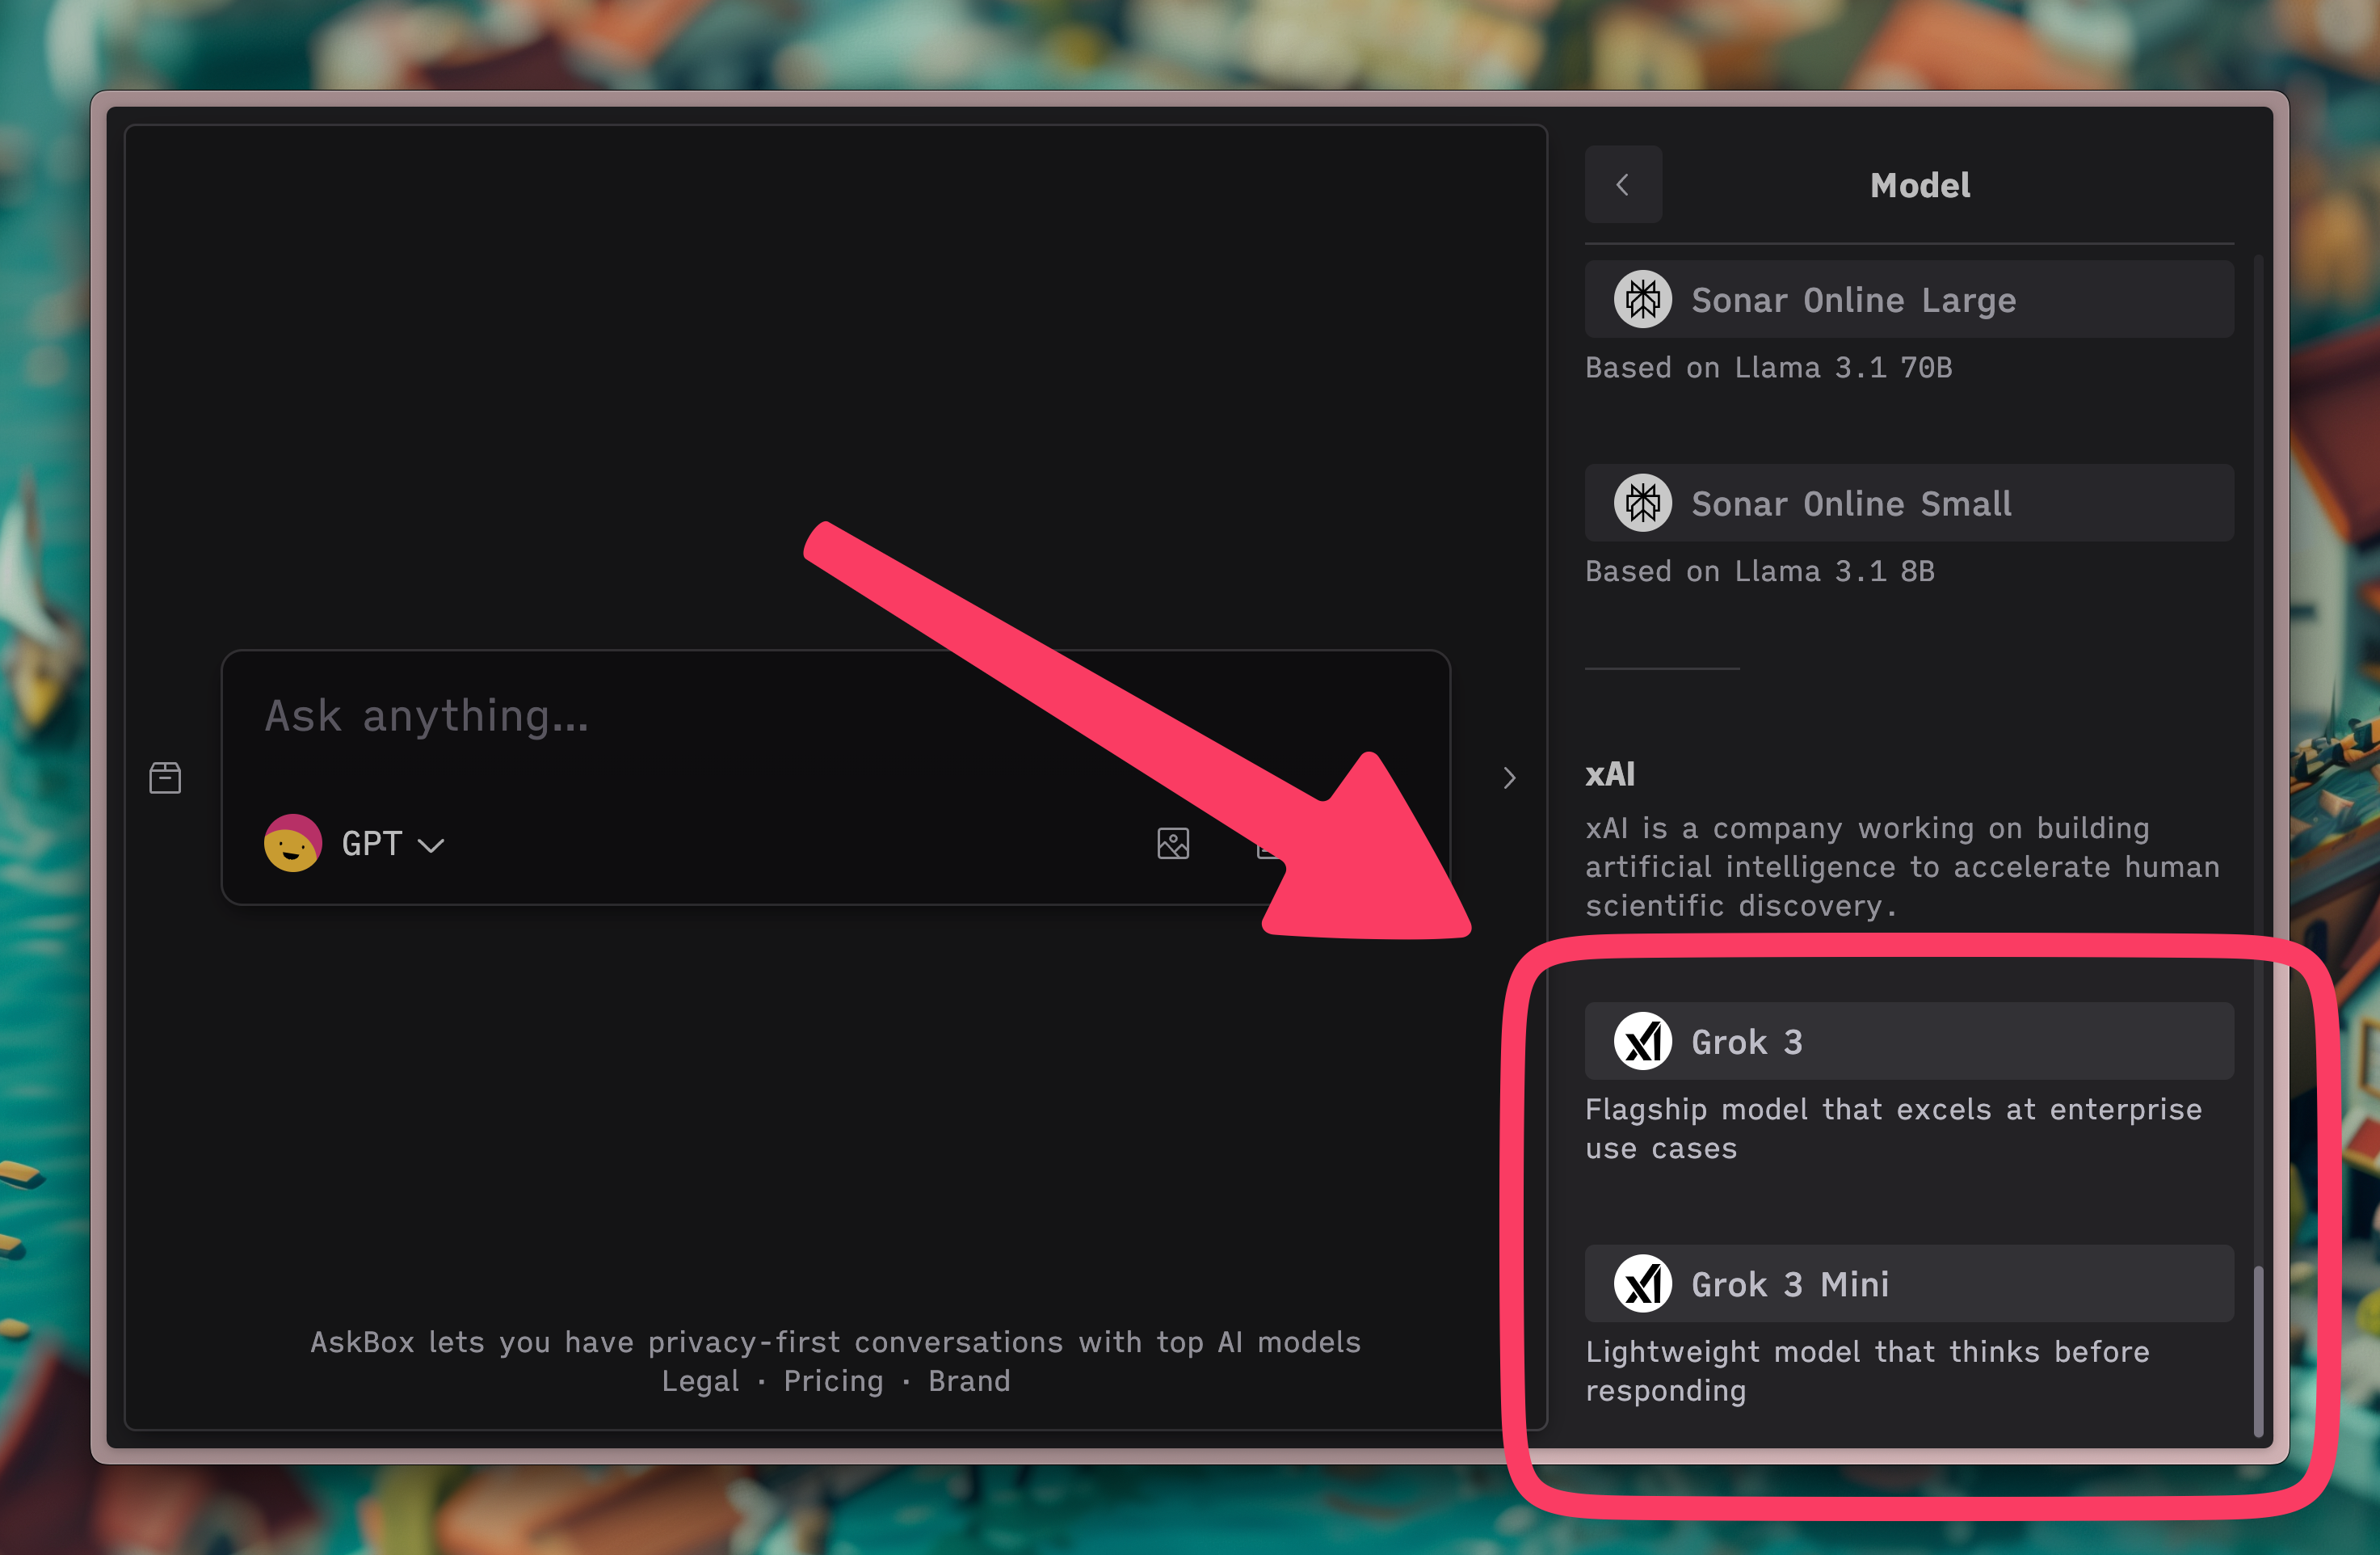2380x1555 pixels.
Task: Go back using the Model panel chevron
Action: [1623, 184]
